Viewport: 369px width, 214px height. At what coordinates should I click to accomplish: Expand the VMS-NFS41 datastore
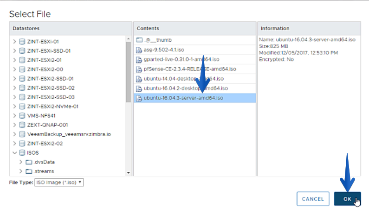(14, 116)
